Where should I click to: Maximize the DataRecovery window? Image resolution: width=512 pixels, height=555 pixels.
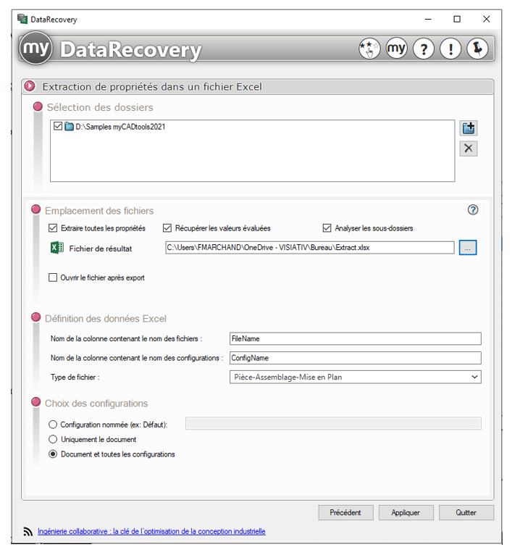457,19
